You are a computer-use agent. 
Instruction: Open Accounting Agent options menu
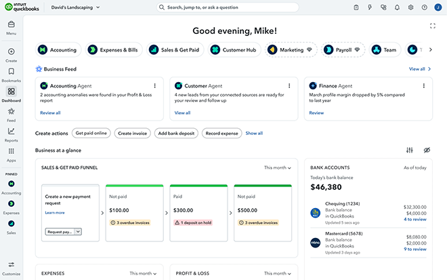(155, 85)
